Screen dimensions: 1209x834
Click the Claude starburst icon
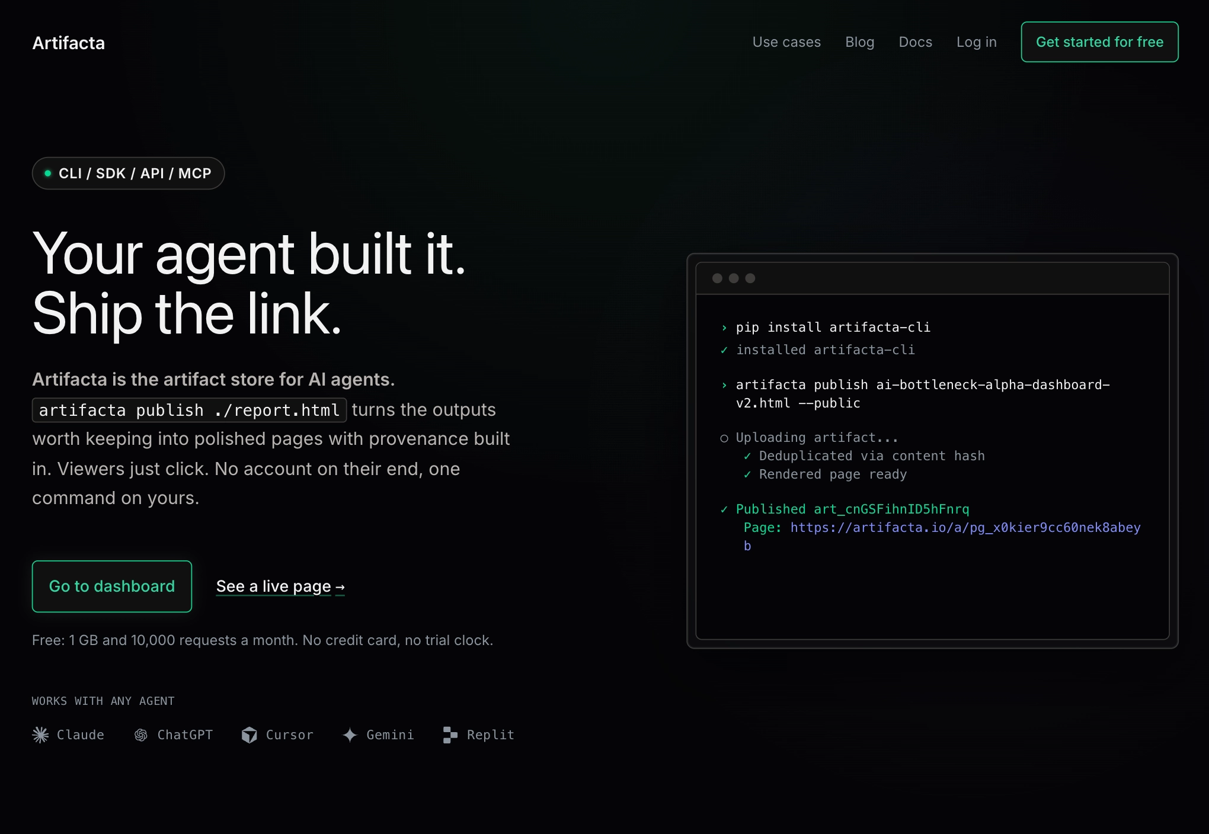coord(40,734)
